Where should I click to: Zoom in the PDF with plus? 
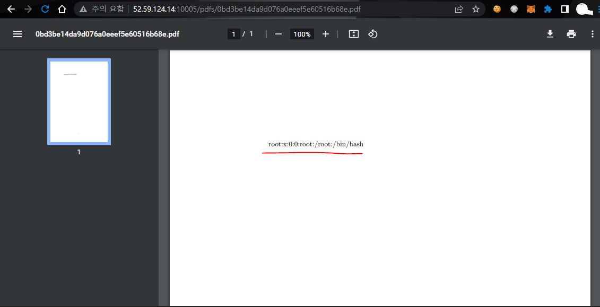[x=326, y=34]
